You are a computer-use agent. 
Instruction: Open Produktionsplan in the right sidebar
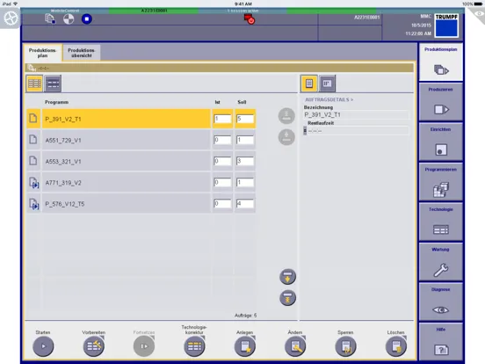click(441, 62)
